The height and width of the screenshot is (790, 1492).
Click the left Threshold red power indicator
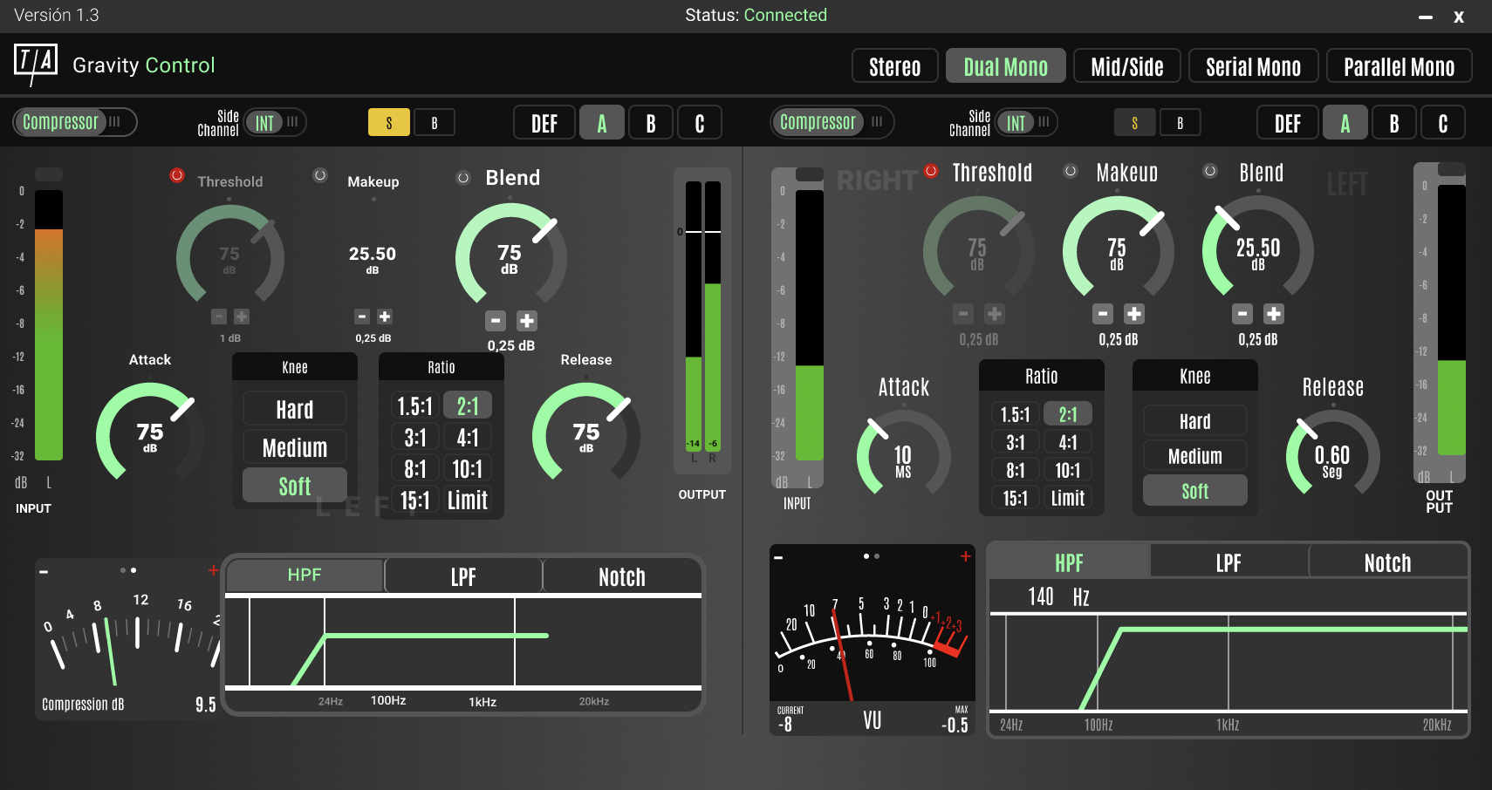177,175
